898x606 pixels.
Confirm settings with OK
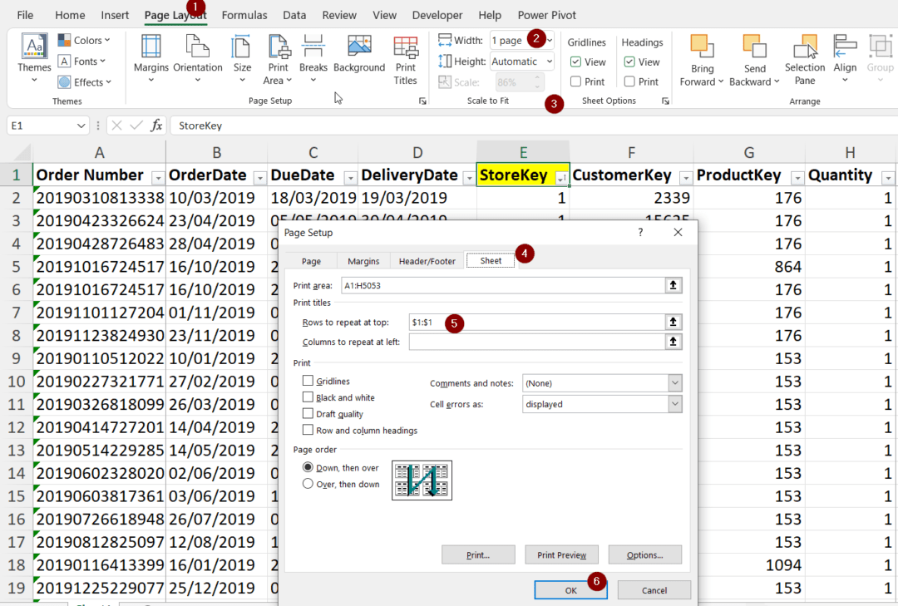click(x=570, y=588)
